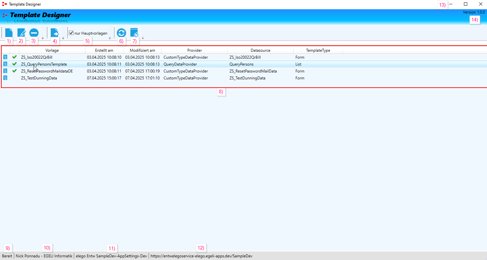Click the page-with-reload-arrow toolbar icon
This screenshot has width=487, height=260.
point(134,33)
